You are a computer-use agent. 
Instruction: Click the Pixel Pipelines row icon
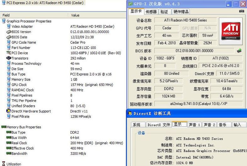click(9, 95)
